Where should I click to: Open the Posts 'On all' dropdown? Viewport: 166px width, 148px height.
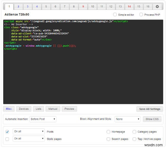(x=29, y=131)
